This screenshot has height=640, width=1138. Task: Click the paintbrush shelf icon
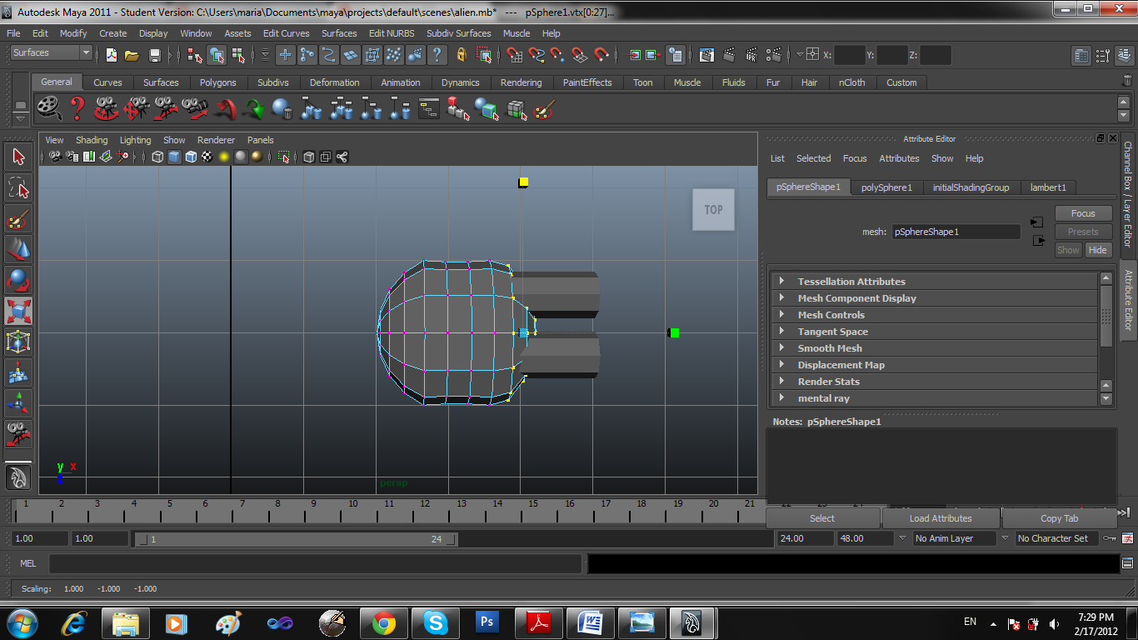pyautogui.click(x=544, y=108)
